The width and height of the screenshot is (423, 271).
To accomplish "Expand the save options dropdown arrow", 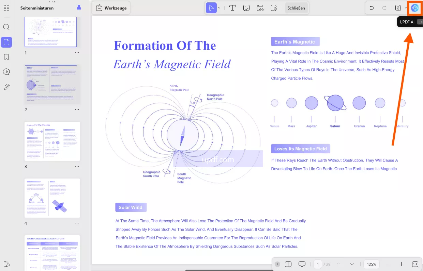I will point(406,8).
